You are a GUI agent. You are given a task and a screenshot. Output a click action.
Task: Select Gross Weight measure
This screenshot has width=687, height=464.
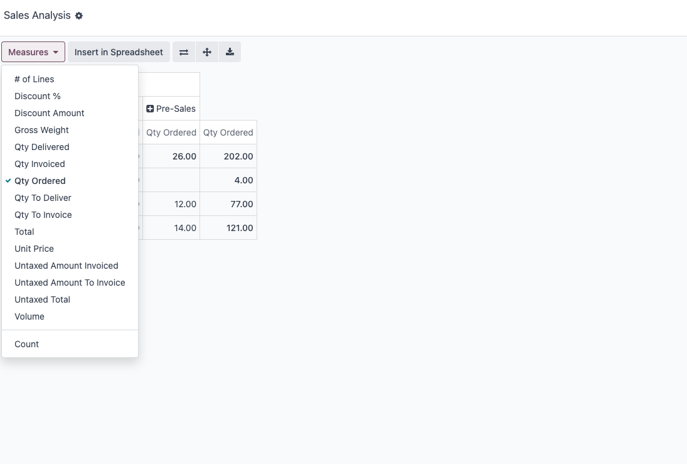tap(70, 130)
